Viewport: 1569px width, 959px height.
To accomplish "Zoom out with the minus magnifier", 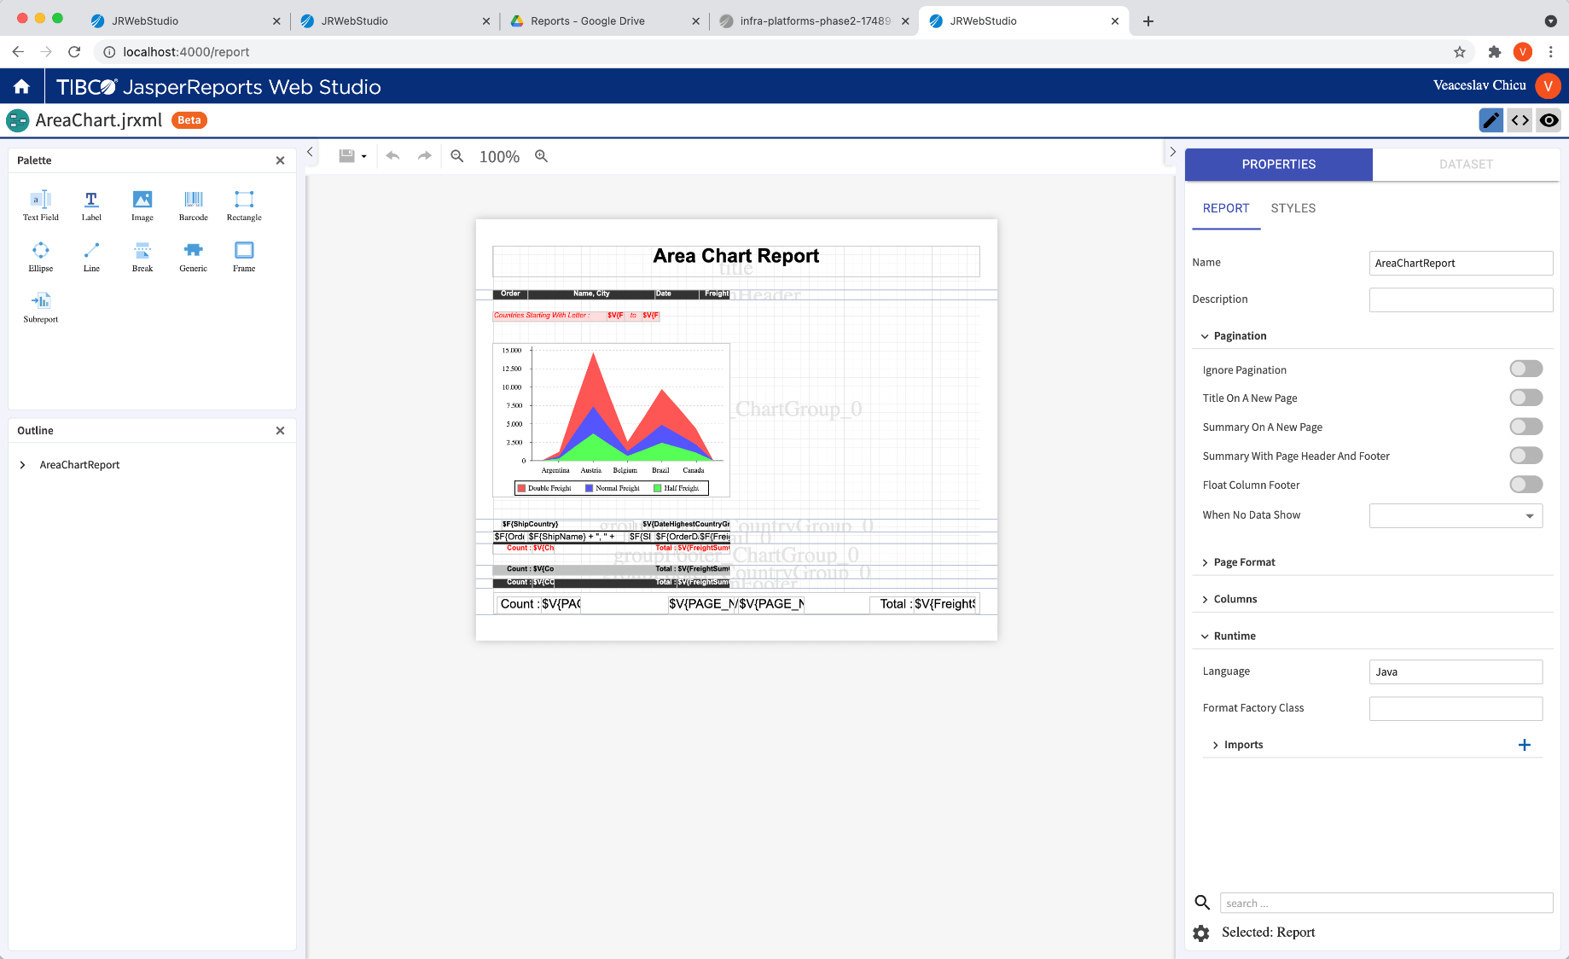I will [x=457, y=156].
